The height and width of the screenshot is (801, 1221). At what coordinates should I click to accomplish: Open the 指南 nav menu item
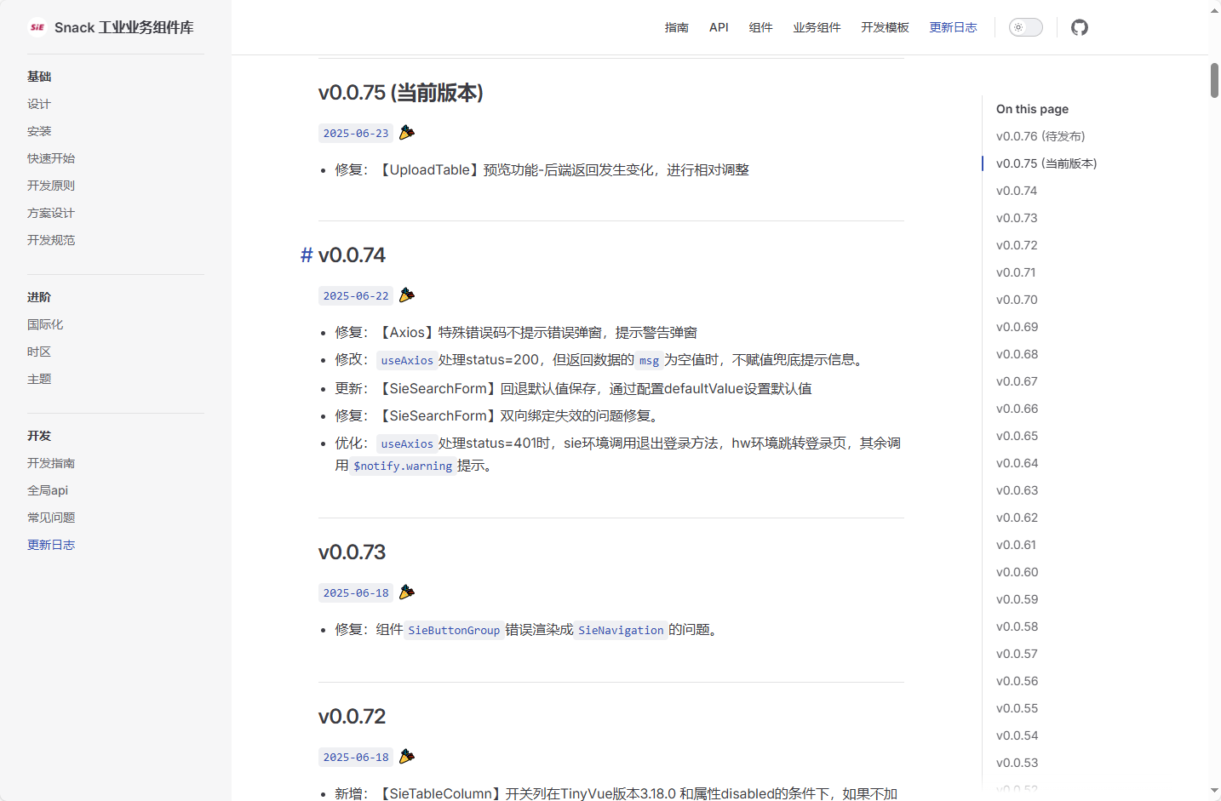[677, 27]
